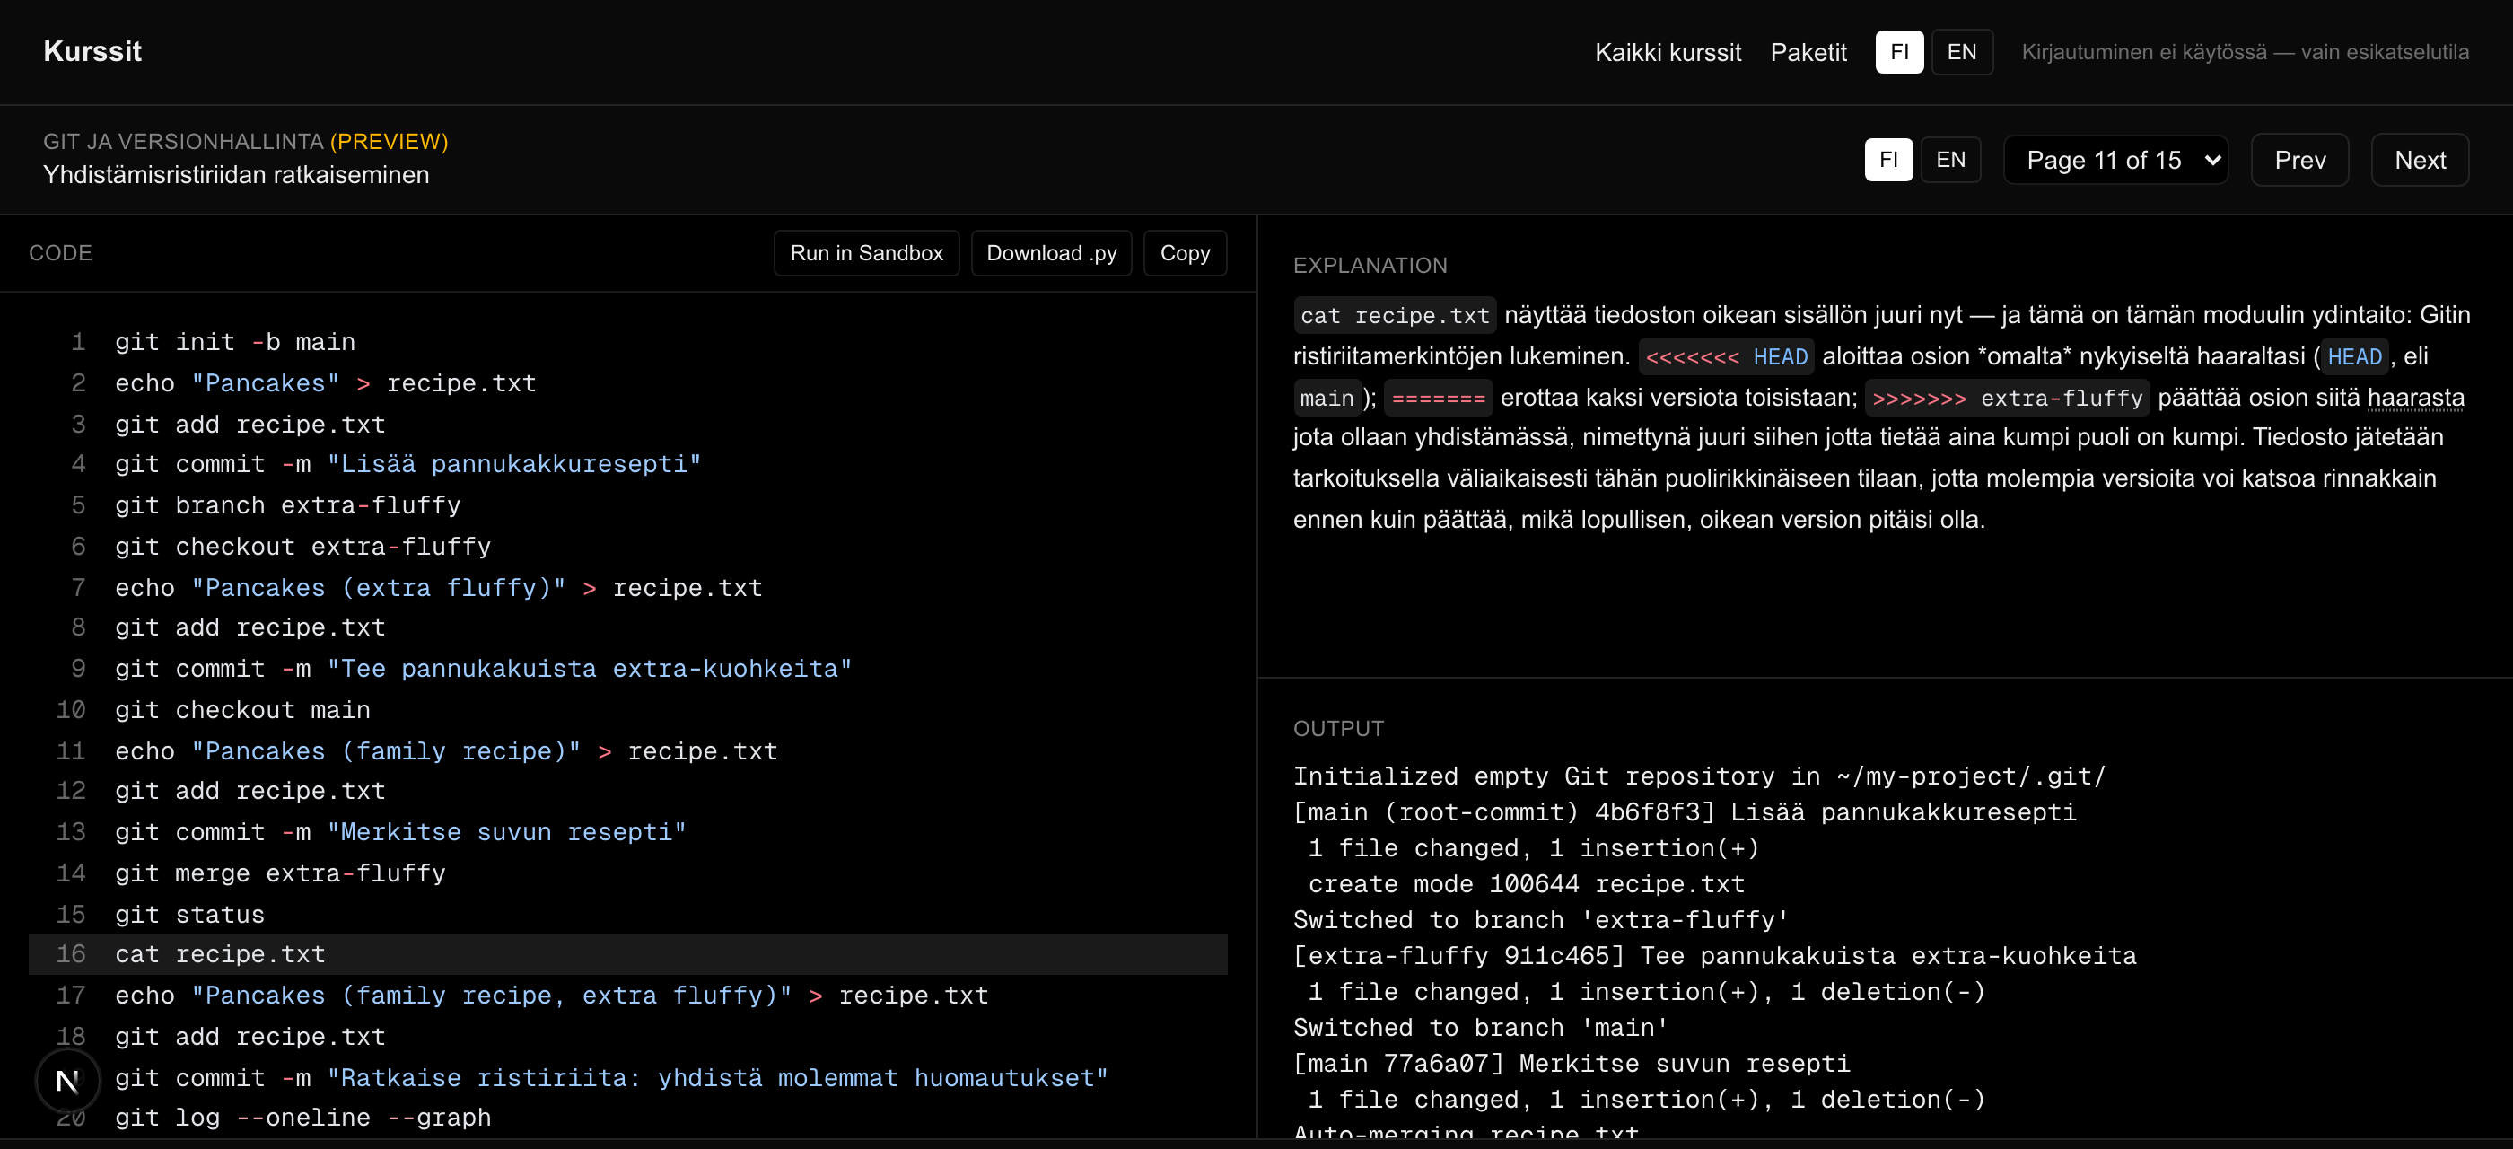This screenshot has height=1149, width=2513.
Task: Download the code as .py file
Action: (1051, 254)
